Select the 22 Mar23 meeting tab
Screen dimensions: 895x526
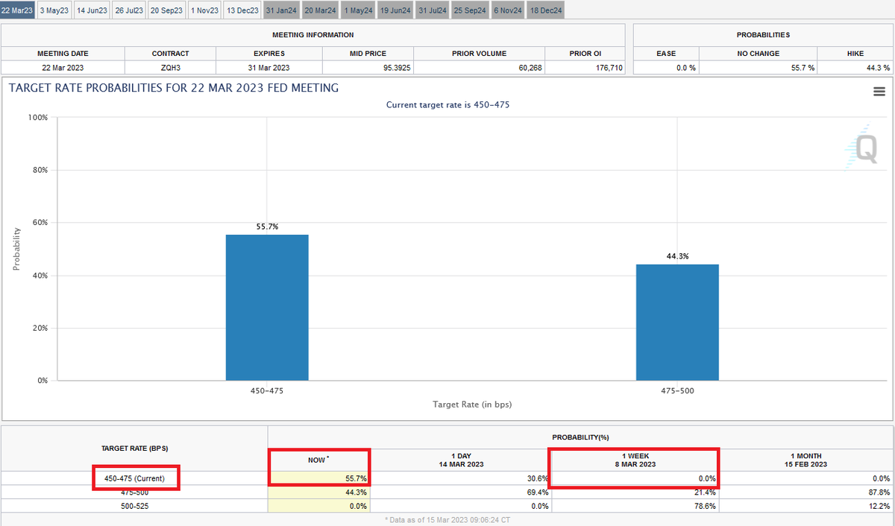click(17, 10)
